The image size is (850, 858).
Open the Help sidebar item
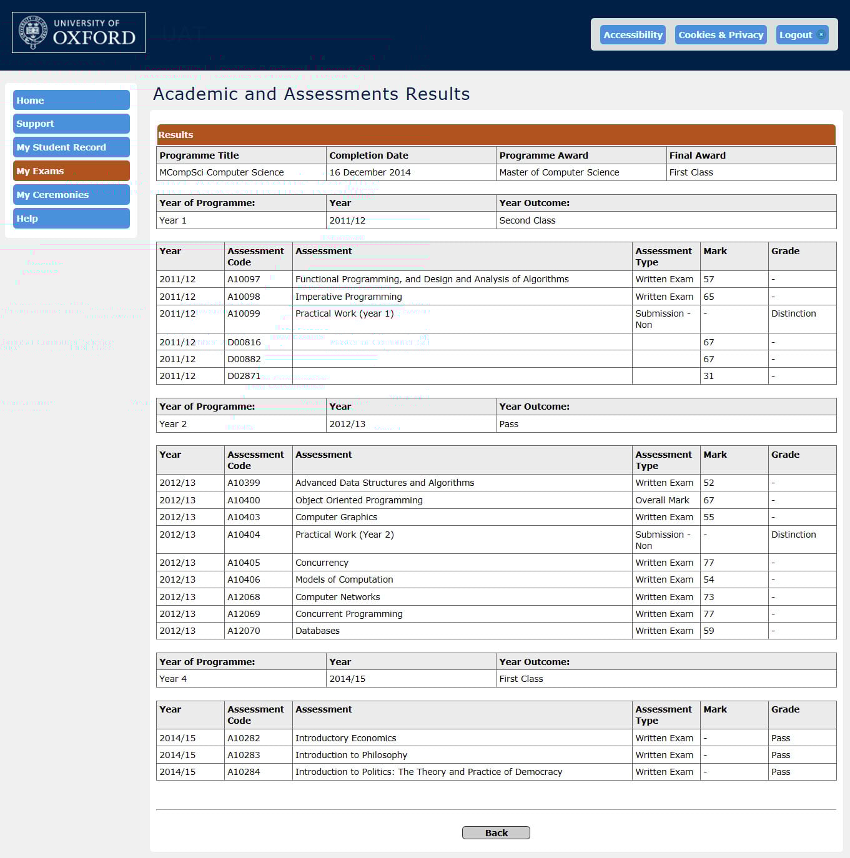[x=71, y=219]
